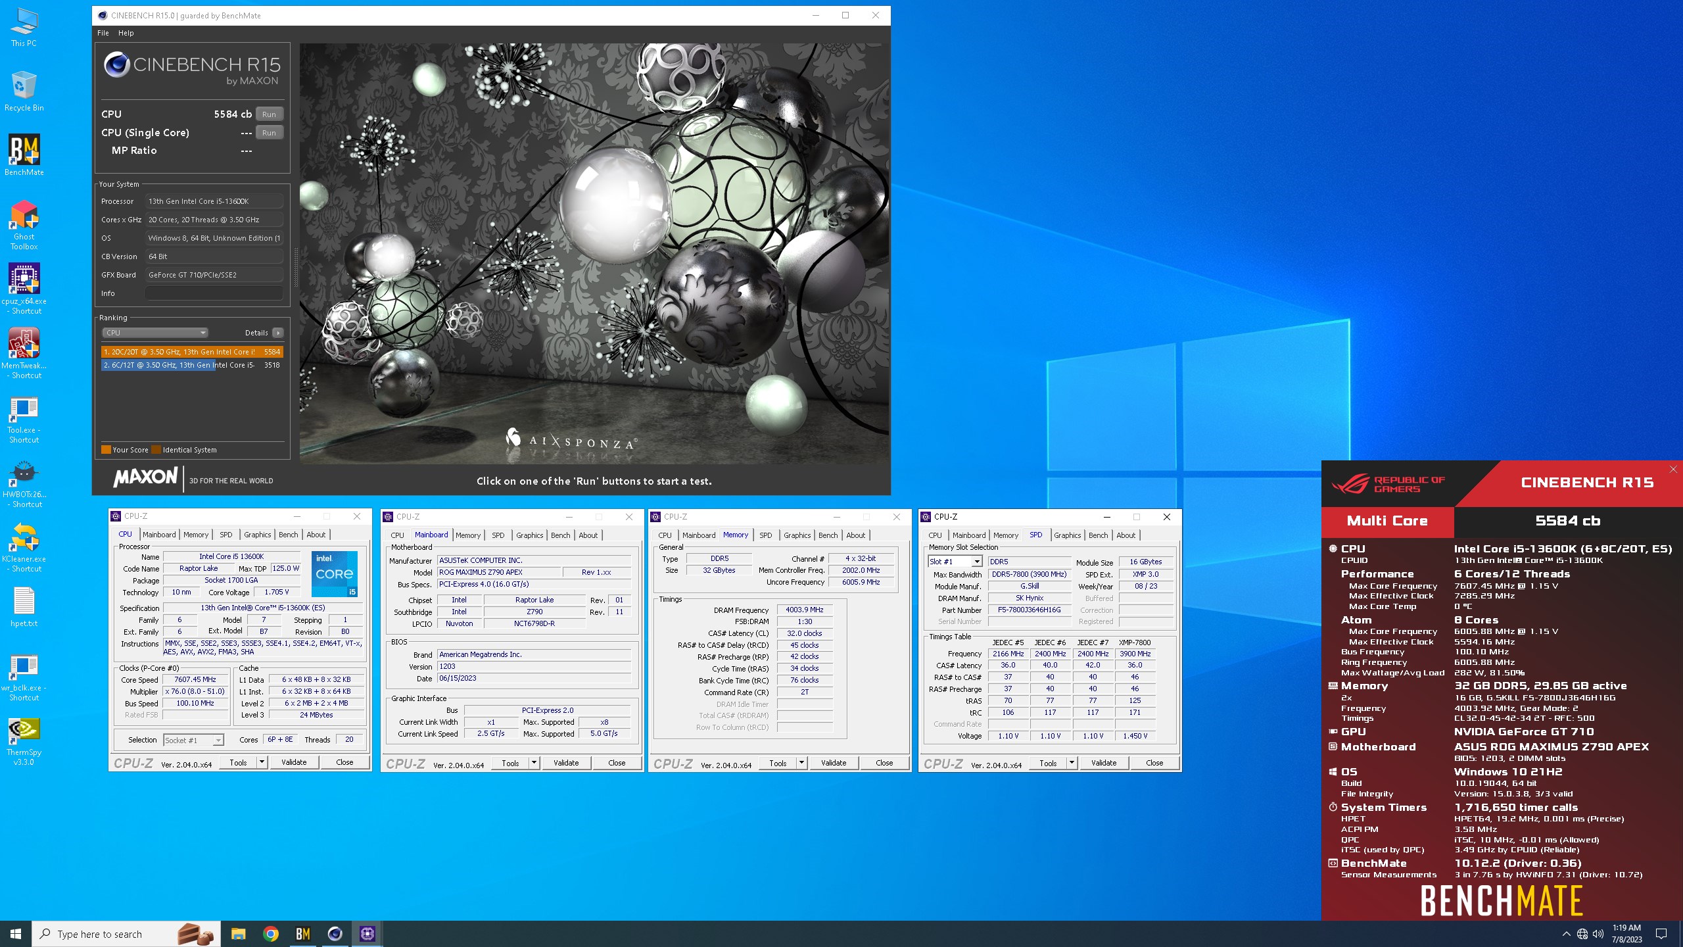Click the Info input field in Your System
1683x947 pixels.
click(x=214, y=293)
